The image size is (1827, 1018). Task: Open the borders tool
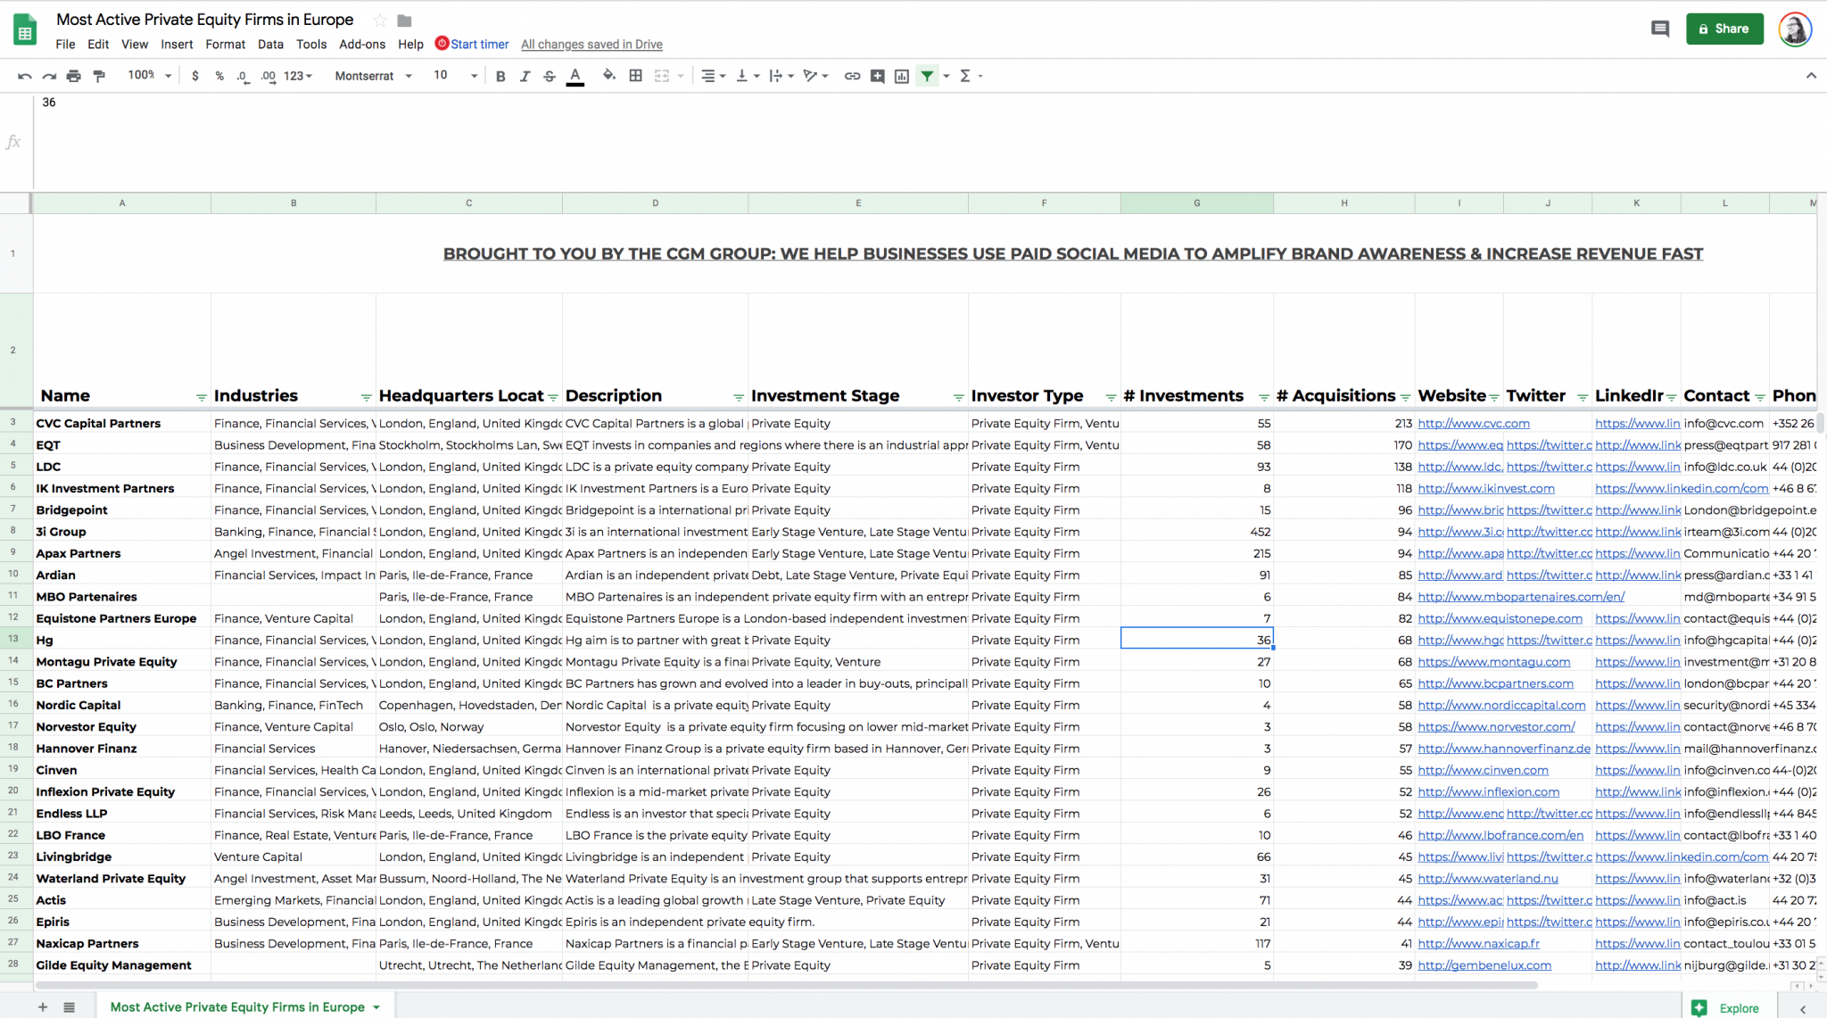click(635, 76)
